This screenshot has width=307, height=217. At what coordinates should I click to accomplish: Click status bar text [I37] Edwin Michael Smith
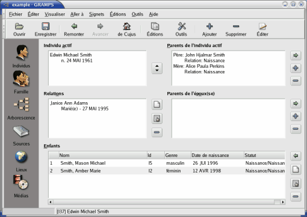pyautogui.click(x=83, y=212)
